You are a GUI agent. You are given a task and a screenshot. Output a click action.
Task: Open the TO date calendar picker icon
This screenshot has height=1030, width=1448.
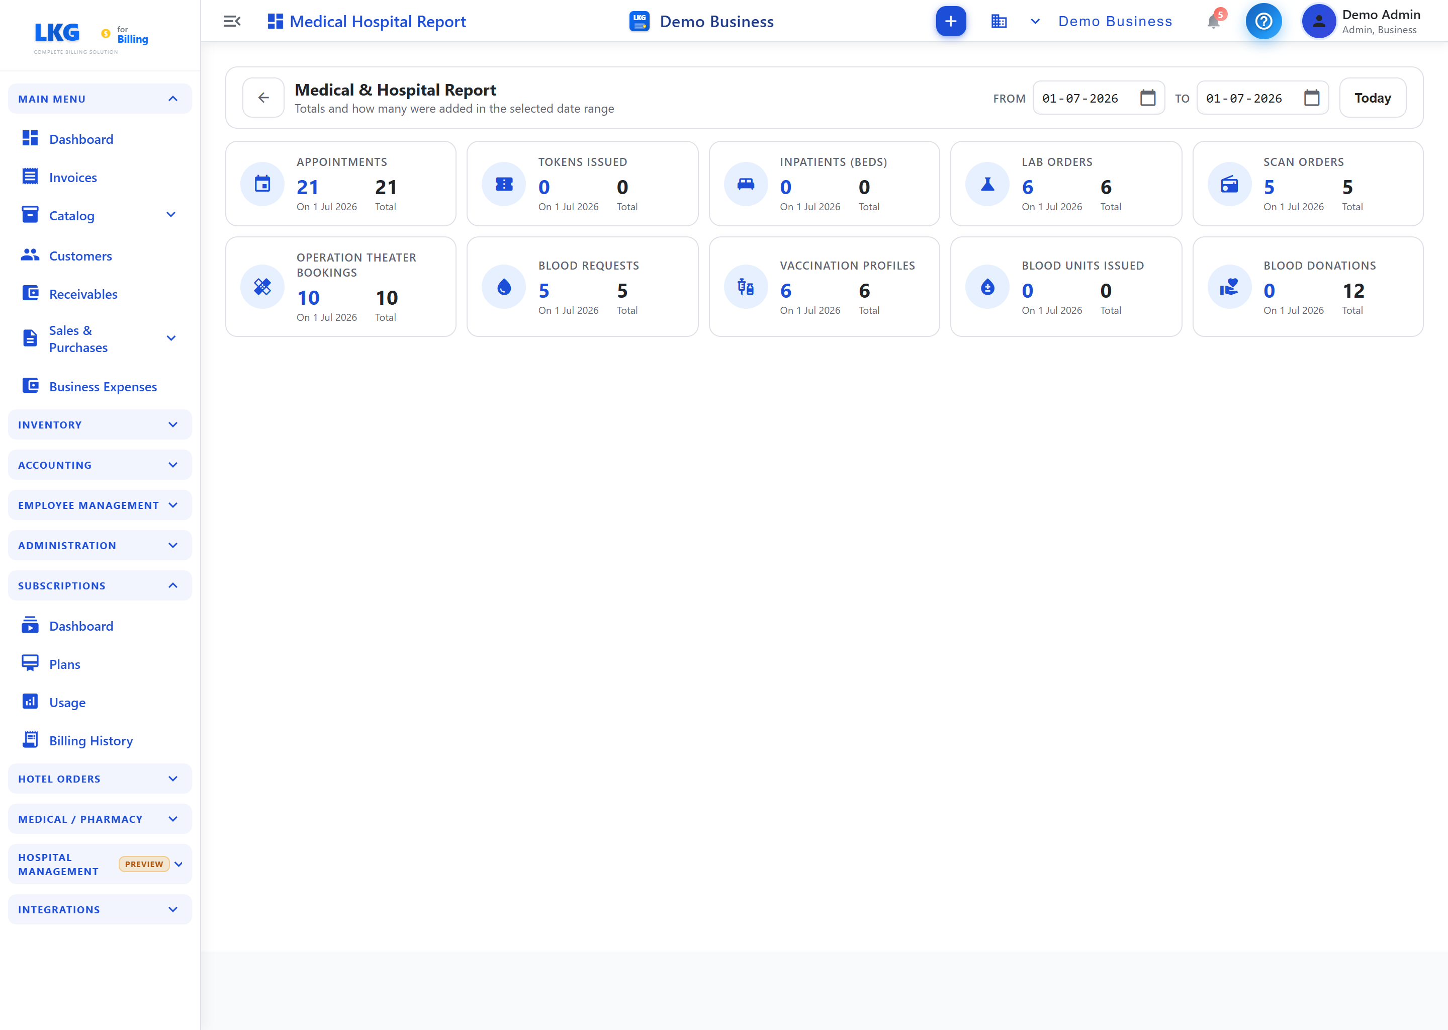(1311, 98)
